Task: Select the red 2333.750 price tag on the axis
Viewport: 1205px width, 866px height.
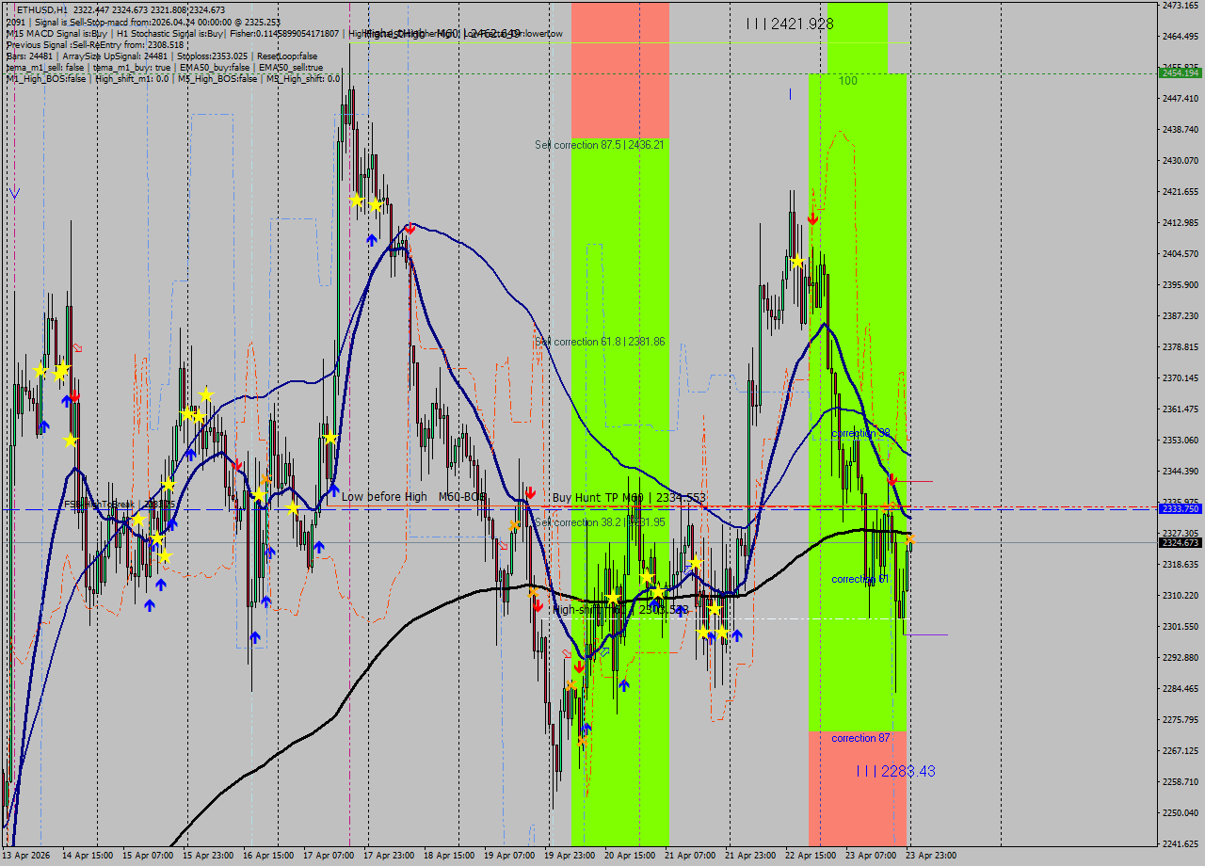Action: (1180, 508)
